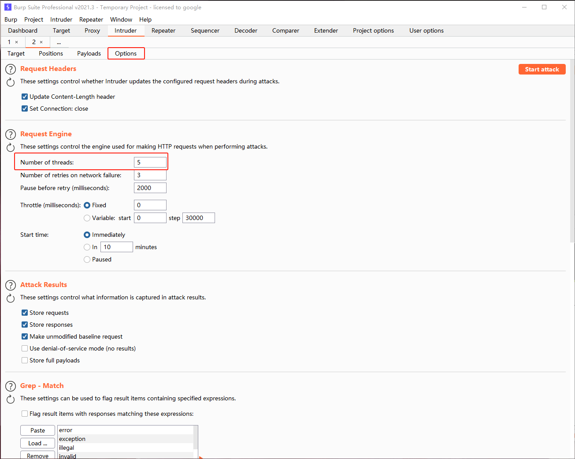
Task: Uncheck Update Content-Length header
Action: (x=25, y=97)
